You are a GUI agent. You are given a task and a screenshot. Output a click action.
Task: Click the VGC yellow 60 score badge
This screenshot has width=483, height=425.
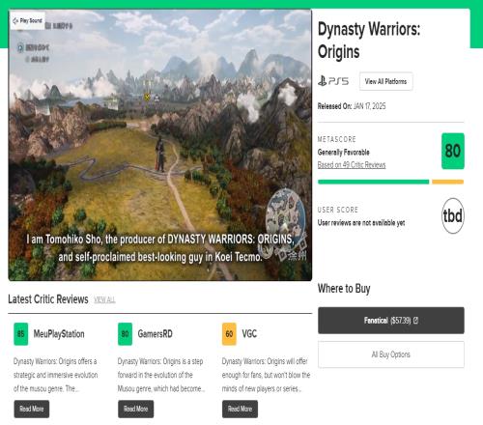click(229, 334)
